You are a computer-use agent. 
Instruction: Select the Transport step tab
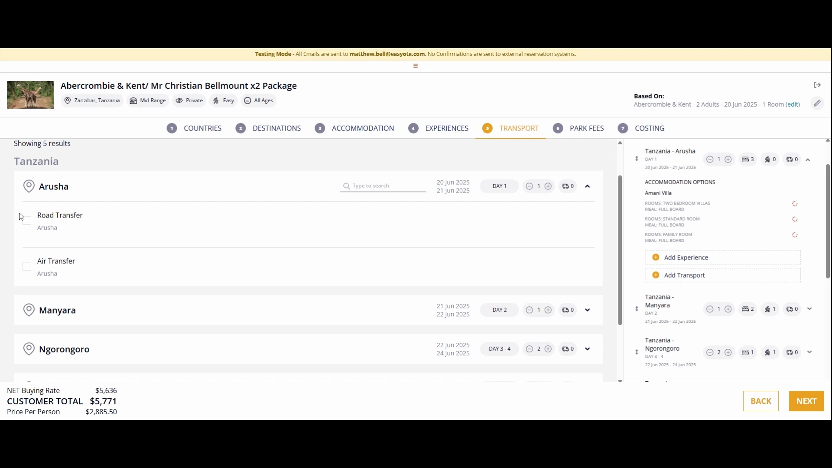click(x=510, y=128)
